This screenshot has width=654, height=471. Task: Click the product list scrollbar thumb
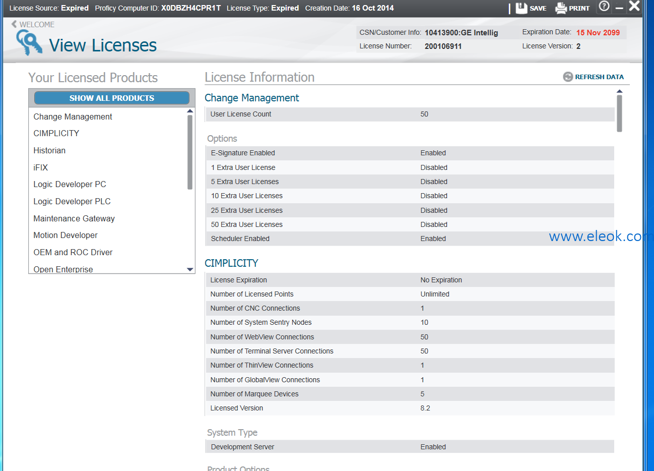(190, 152)
